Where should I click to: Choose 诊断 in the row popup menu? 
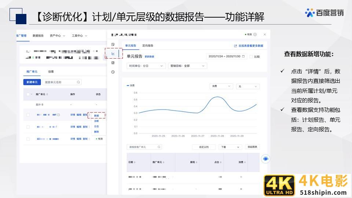pos(96,121)
